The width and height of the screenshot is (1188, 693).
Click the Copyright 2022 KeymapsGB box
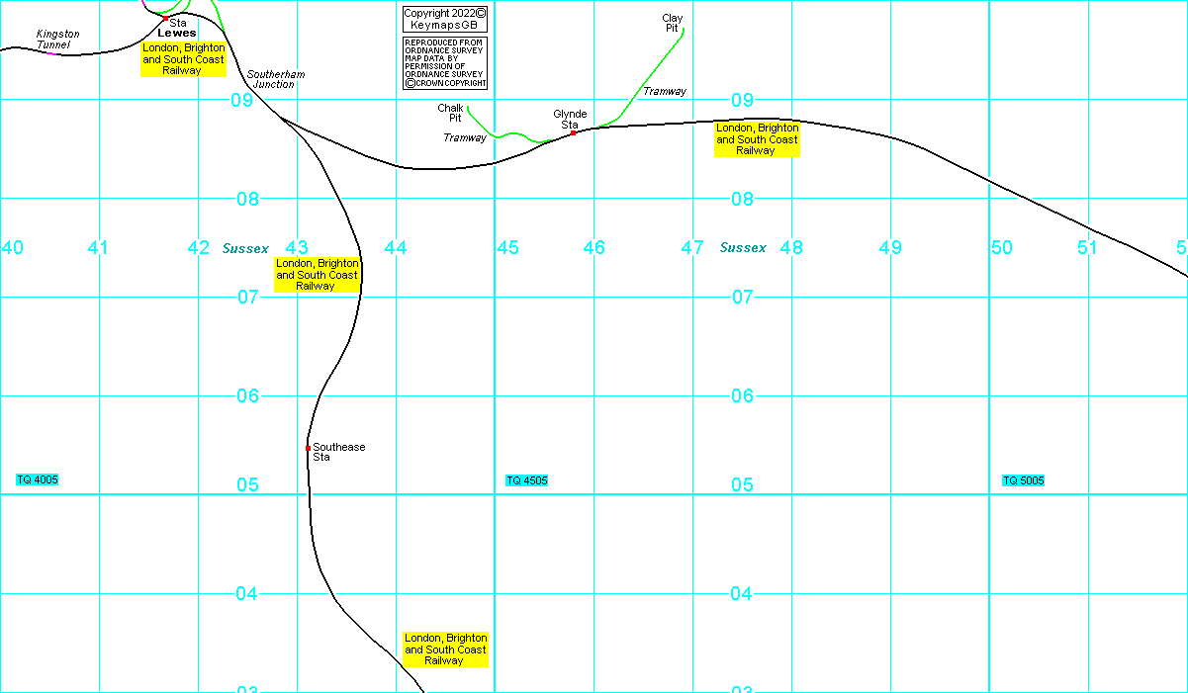(444, 19)
